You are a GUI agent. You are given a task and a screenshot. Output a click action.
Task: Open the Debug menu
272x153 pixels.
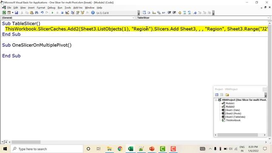point(51,8)
